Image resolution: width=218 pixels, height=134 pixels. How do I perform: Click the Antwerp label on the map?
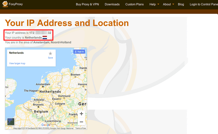click(x=39, y=100)
